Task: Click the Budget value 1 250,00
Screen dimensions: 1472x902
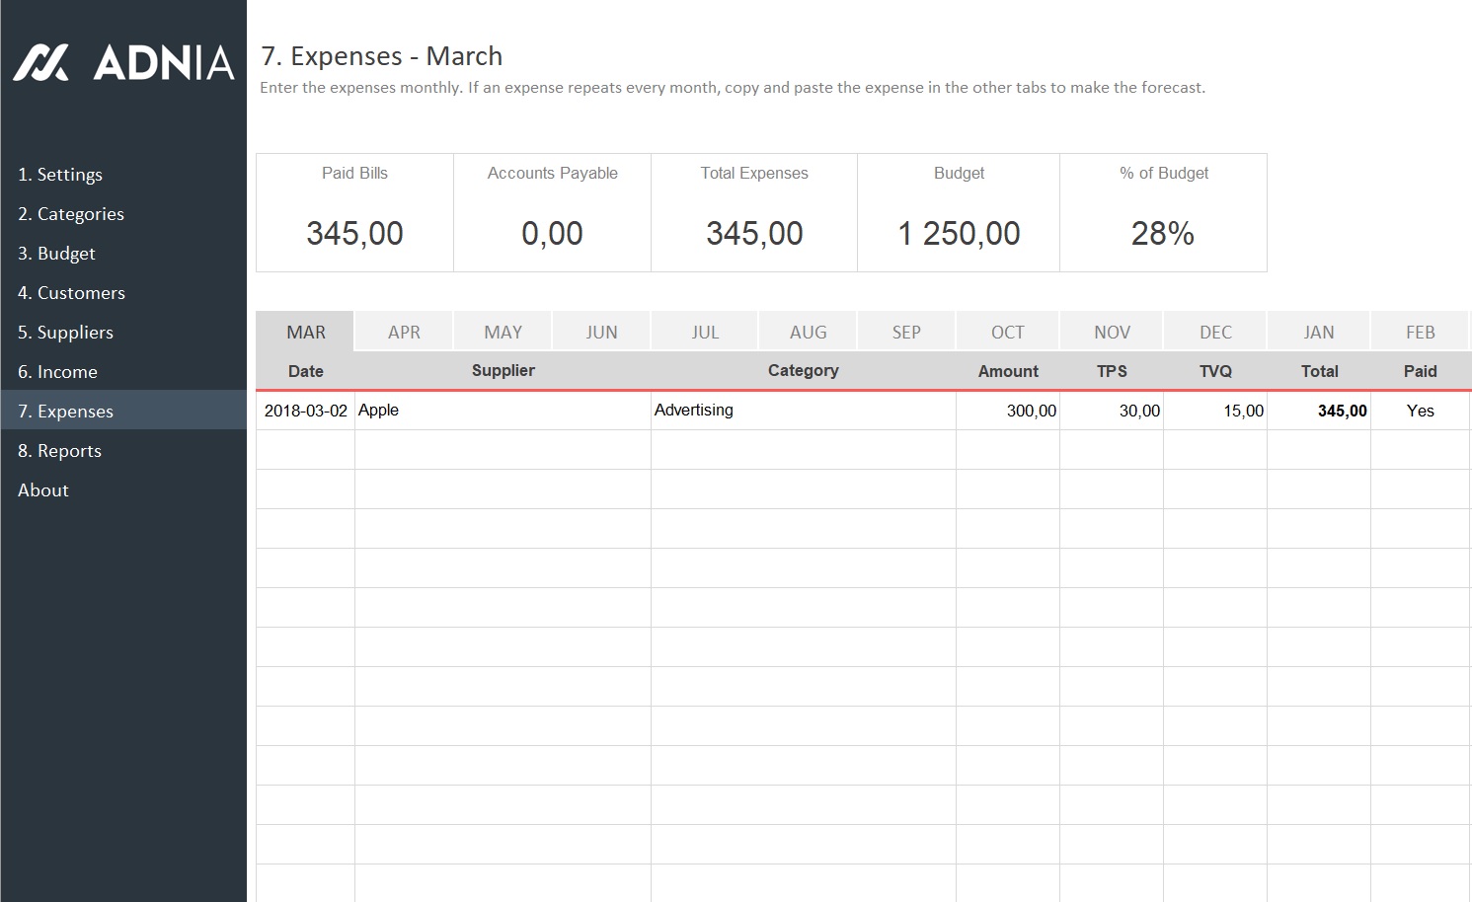Action: [959, 234]
